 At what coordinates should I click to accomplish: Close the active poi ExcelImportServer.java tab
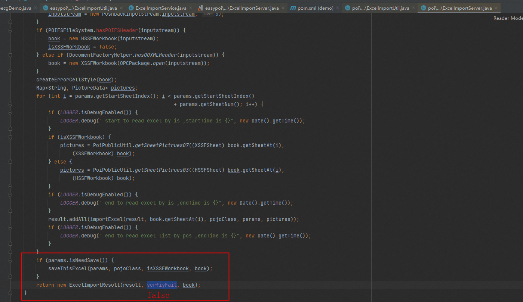point(496,8)
